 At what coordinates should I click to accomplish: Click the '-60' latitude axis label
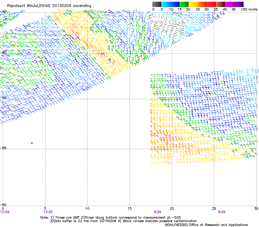tap(3, 205)
